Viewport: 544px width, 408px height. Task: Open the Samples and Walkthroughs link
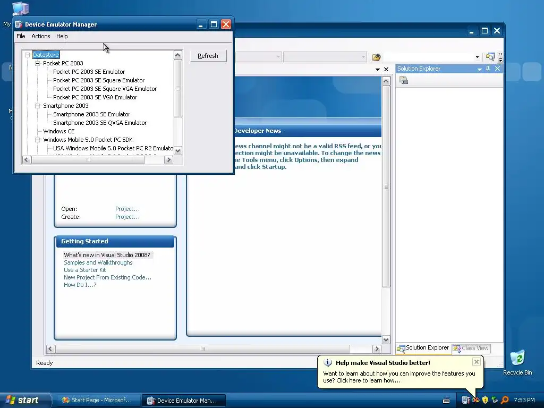pyautogui.click(x=98, y=262)
